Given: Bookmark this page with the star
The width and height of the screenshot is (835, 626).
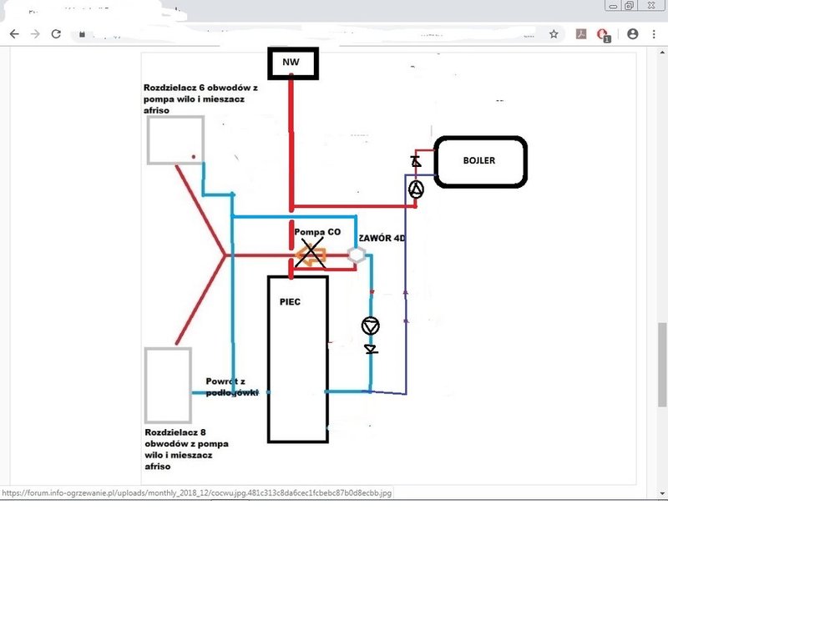Looking at the screenshot, I should pyautogui.click(x=553, y=34).
